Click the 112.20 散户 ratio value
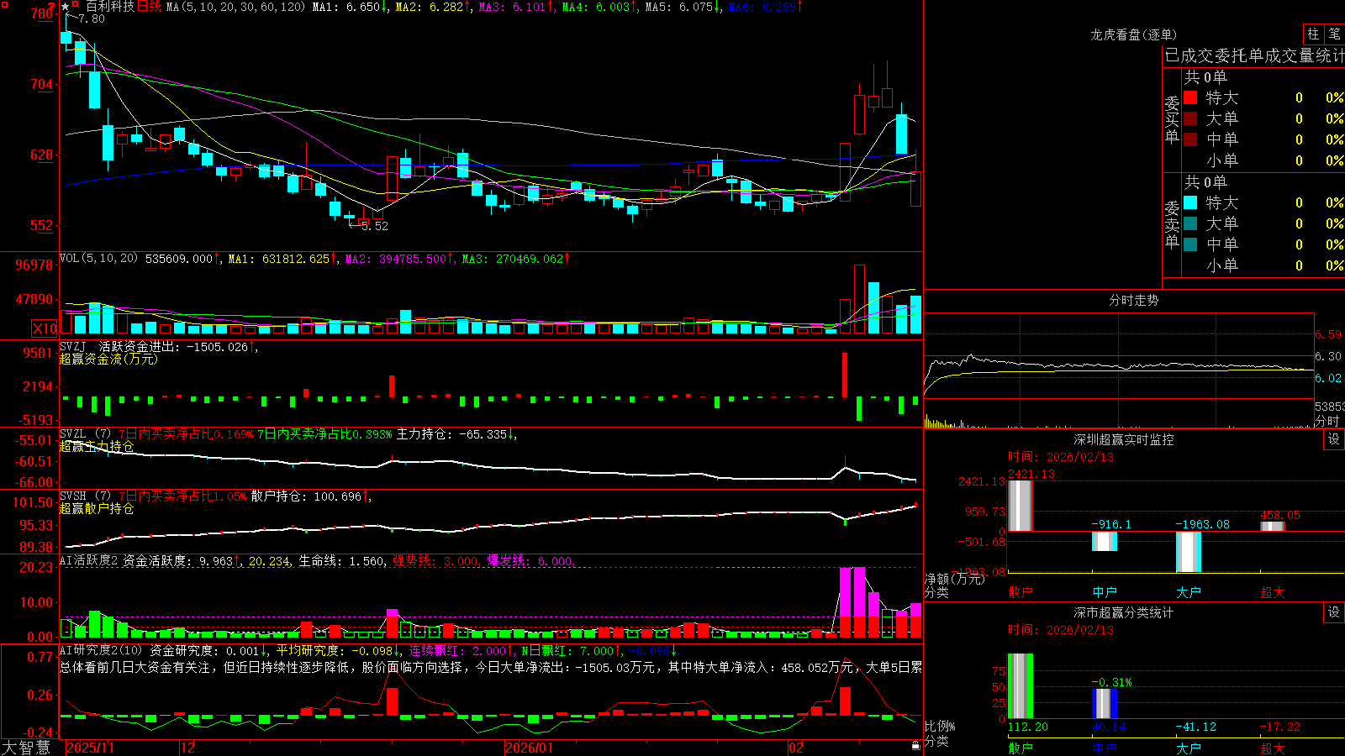 (x=1028, y=727)
